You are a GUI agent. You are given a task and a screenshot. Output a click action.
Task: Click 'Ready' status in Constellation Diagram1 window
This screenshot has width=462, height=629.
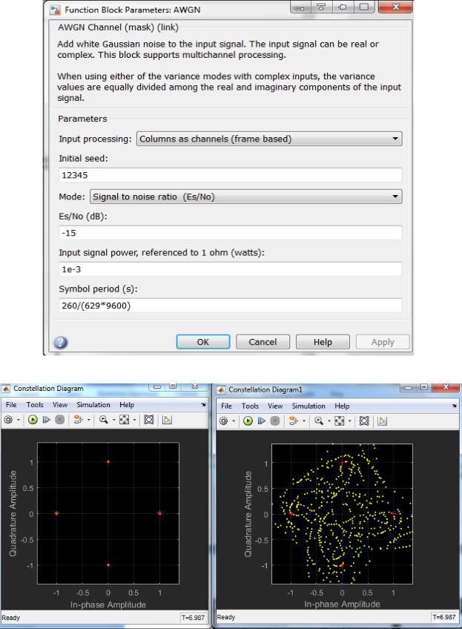[x=226, y=617]
